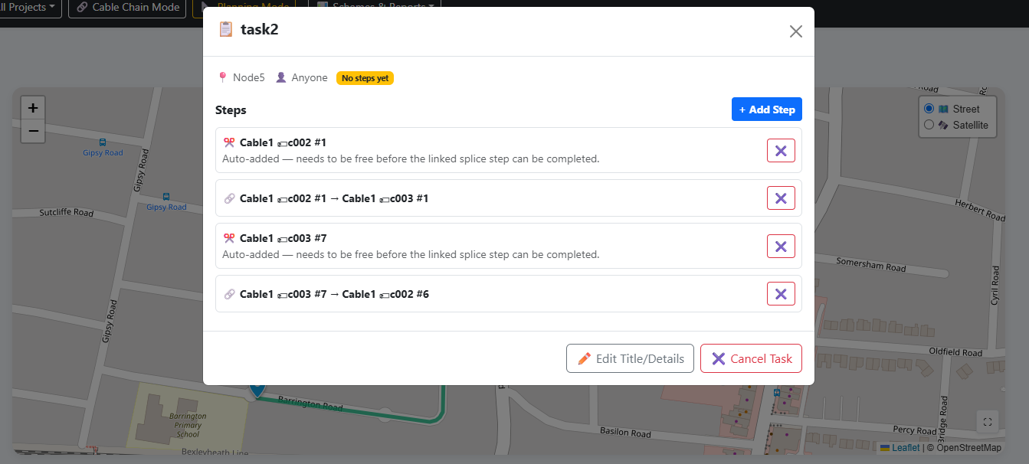Click the No steps yet badge

click(x=365, y=78)
